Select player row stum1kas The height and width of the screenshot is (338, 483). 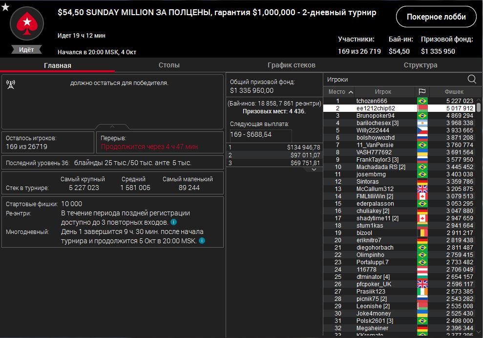(399, 226)
